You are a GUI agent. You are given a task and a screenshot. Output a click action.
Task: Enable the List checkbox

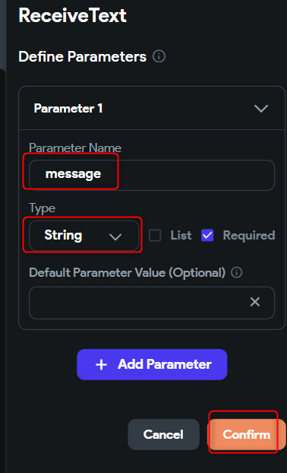coord(155,235)
